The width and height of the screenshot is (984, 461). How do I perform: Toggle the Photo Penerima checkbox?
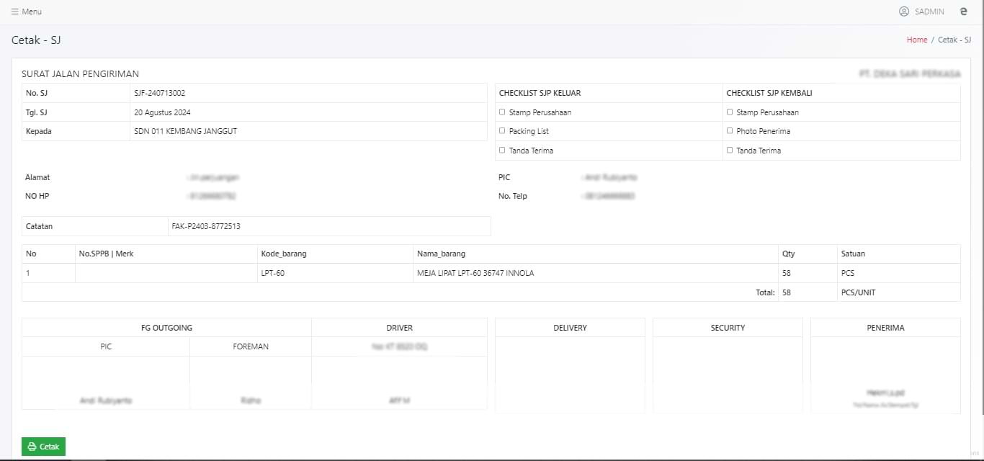[x=730, y=131]
